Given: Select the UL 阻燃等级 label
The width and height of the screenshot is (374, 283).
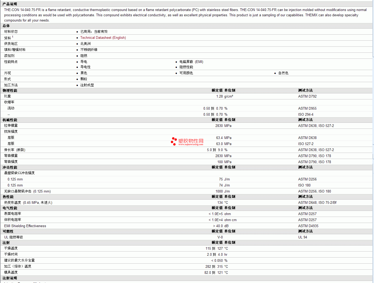Looking at the screenshot, I should click(x=14, y=237).
